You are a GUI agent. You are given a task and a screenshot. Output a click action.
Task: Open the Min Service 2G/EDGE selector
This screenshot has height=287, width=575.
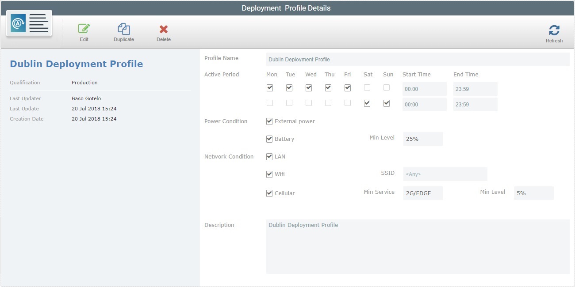[423, 193]
